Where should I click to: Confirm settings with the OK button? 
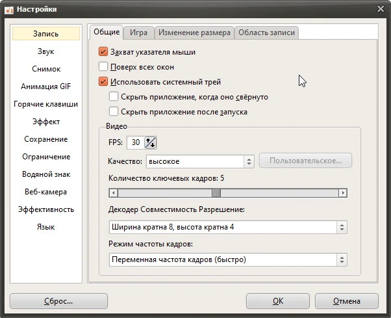[x=278, y=301]
